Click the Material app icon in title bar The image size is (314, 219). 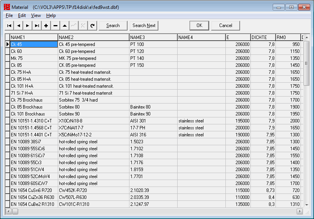[7, 7]
